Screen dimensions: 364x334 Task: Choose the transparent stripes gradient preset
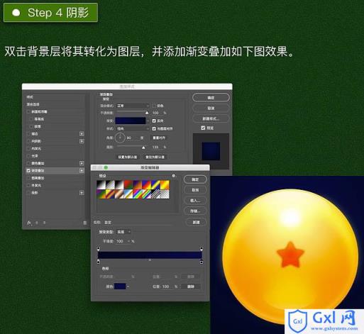point(155,194)
